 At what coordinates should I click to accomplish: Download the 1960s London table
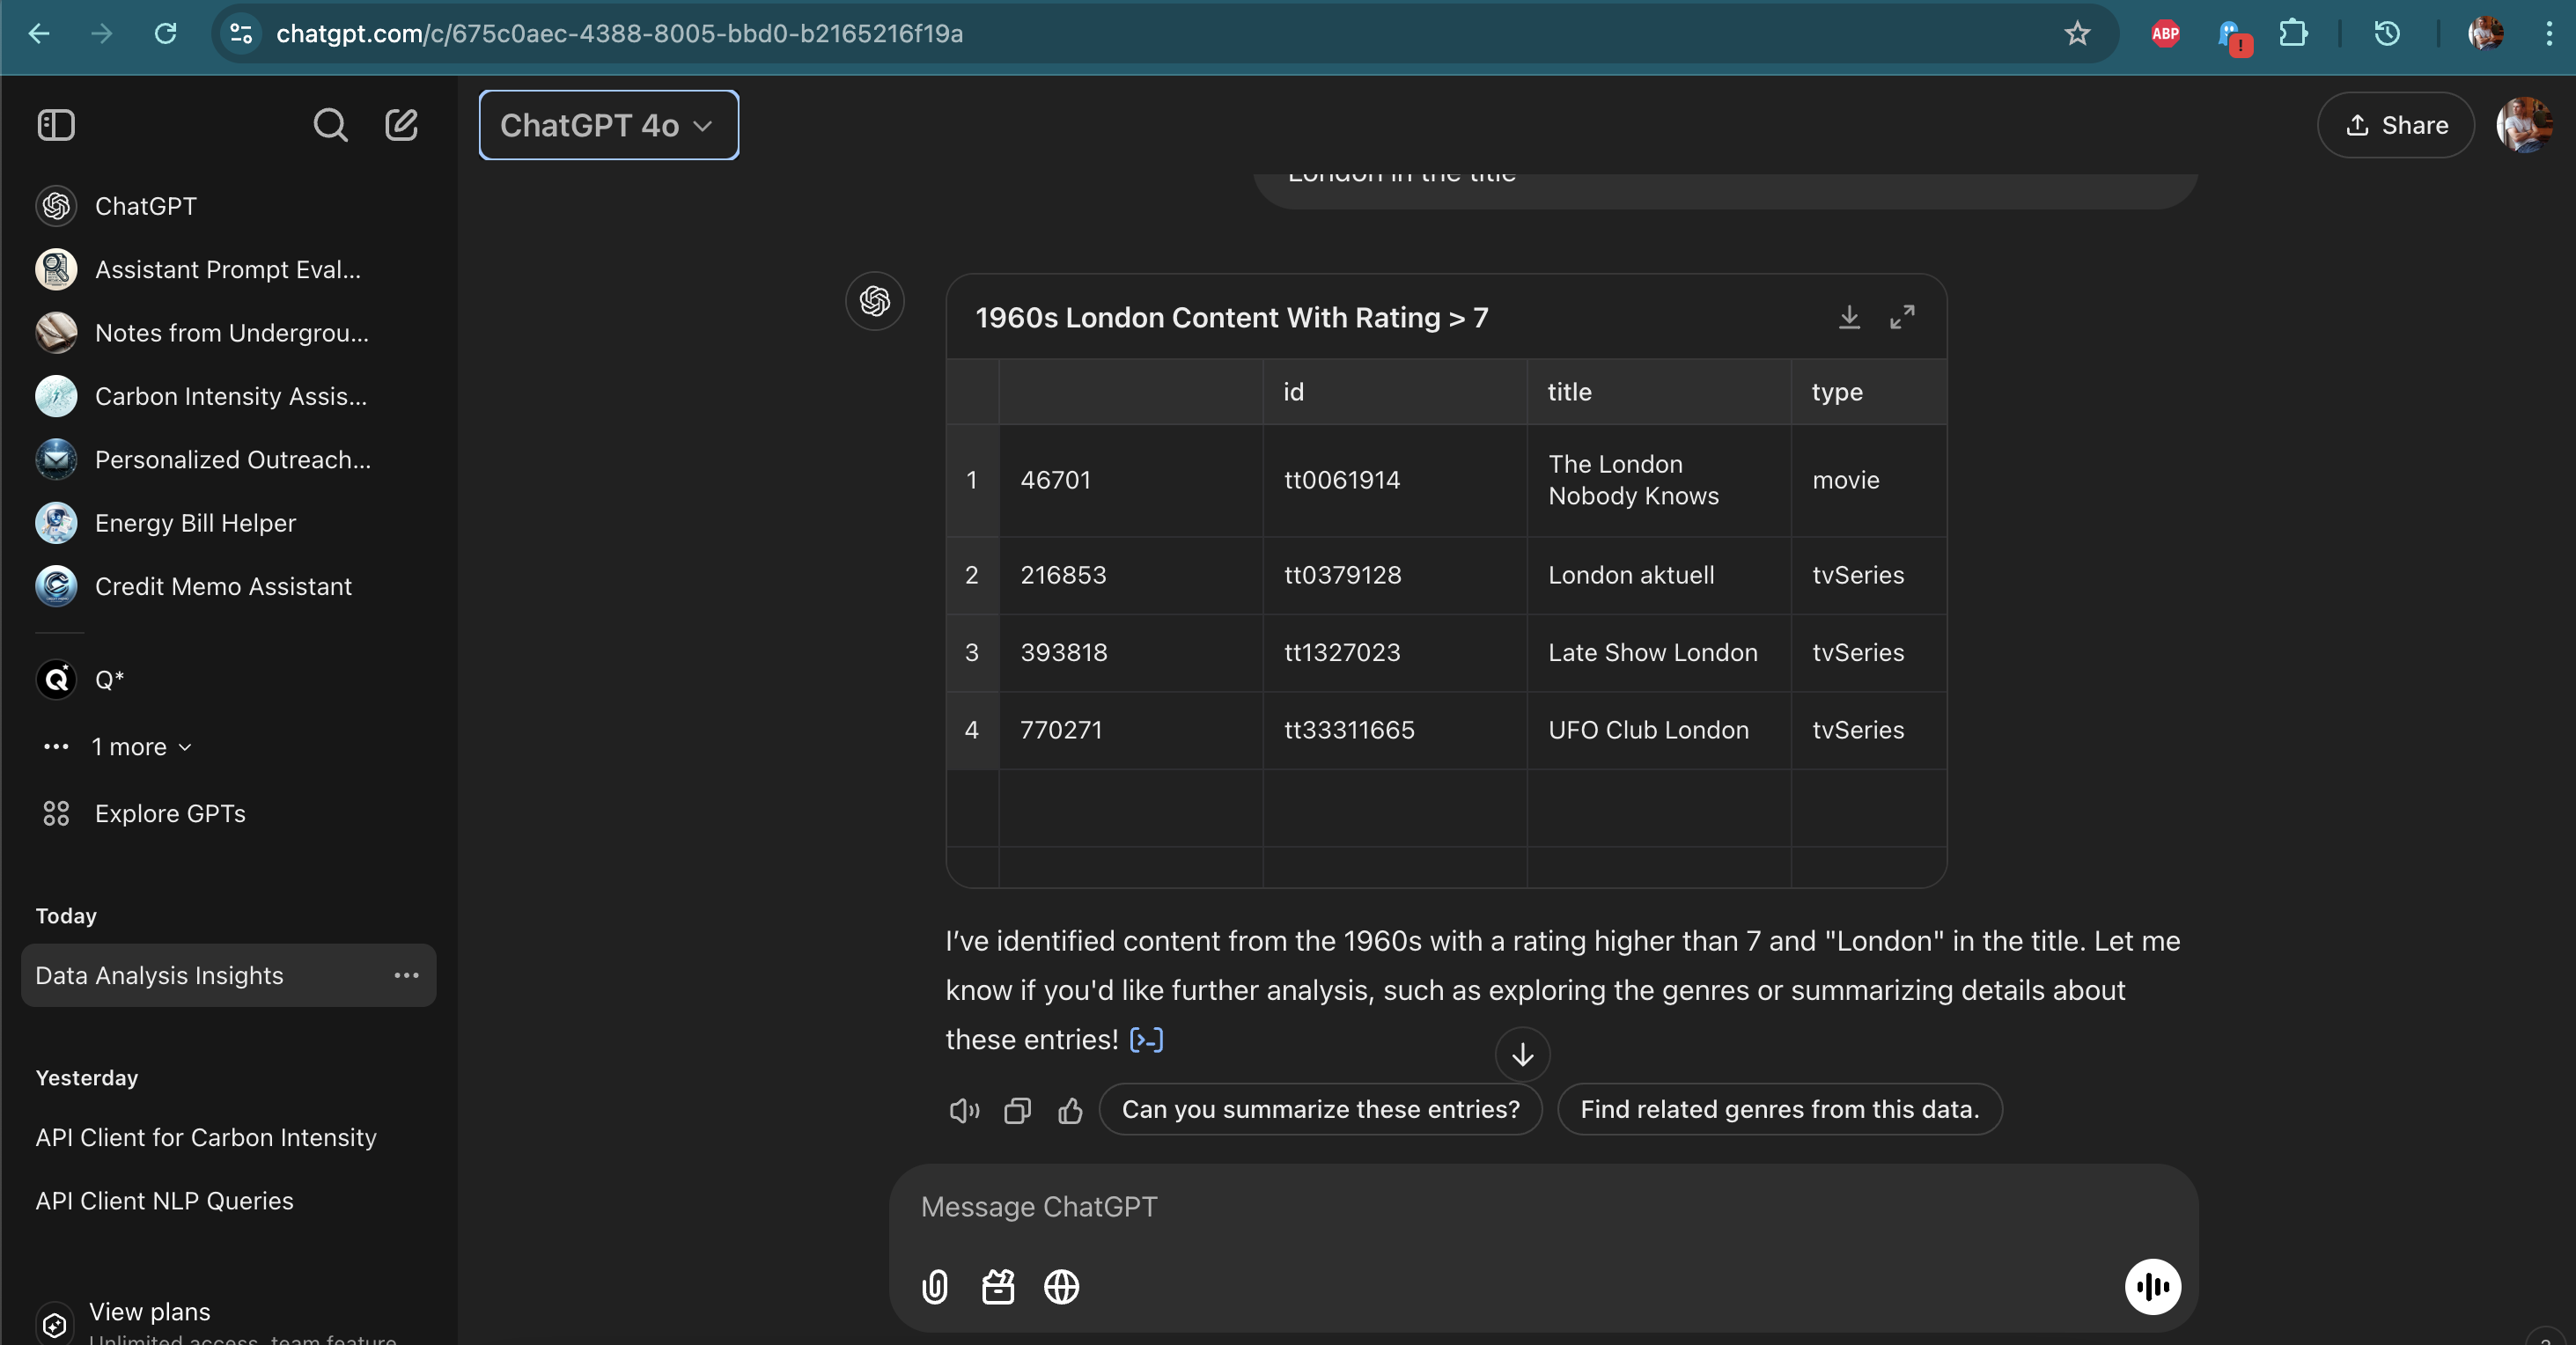coord(1849,317)
